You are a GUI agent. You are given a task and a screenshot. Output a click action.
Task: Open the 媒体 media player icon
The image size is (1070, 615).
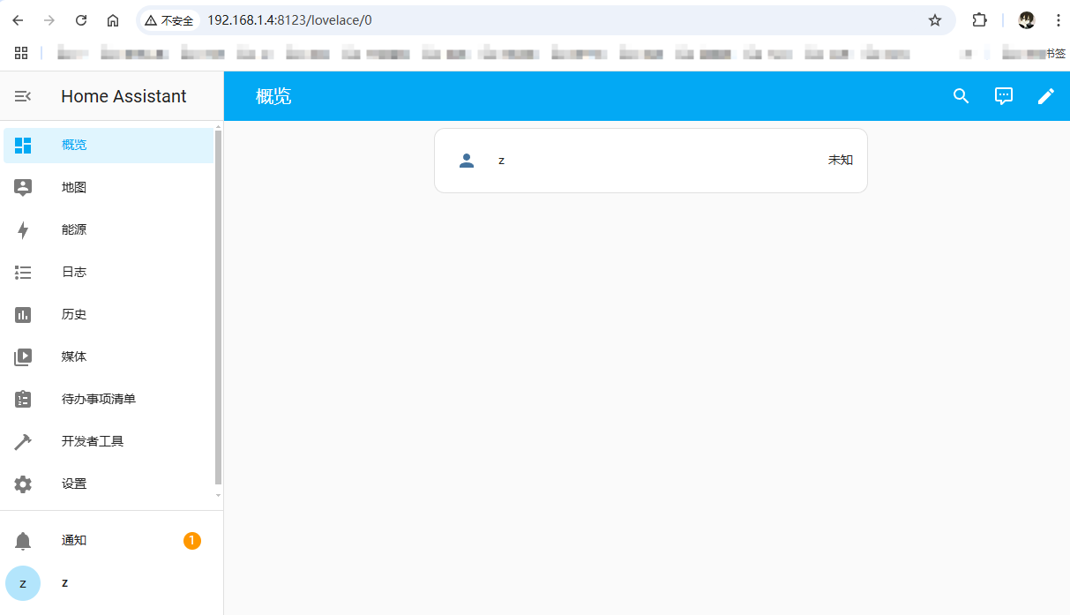tap(23, 356)
